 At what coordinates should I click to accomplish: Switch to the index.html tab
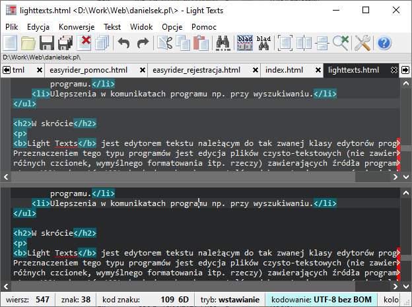[x=284, y=70]
